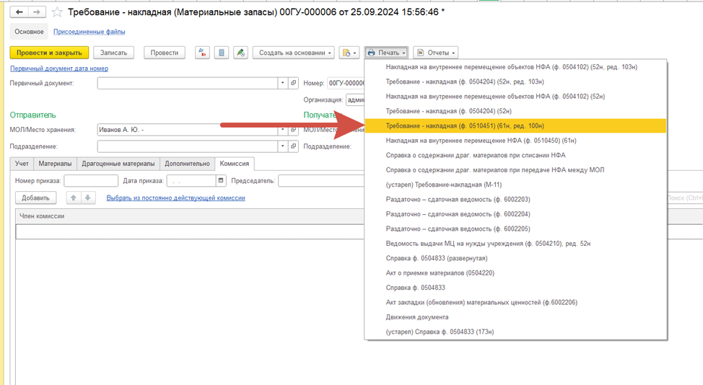Select (устарел) Справка ф. 0504833 (173н)
The image size is (703, 385).
click(x=515, y=332)
